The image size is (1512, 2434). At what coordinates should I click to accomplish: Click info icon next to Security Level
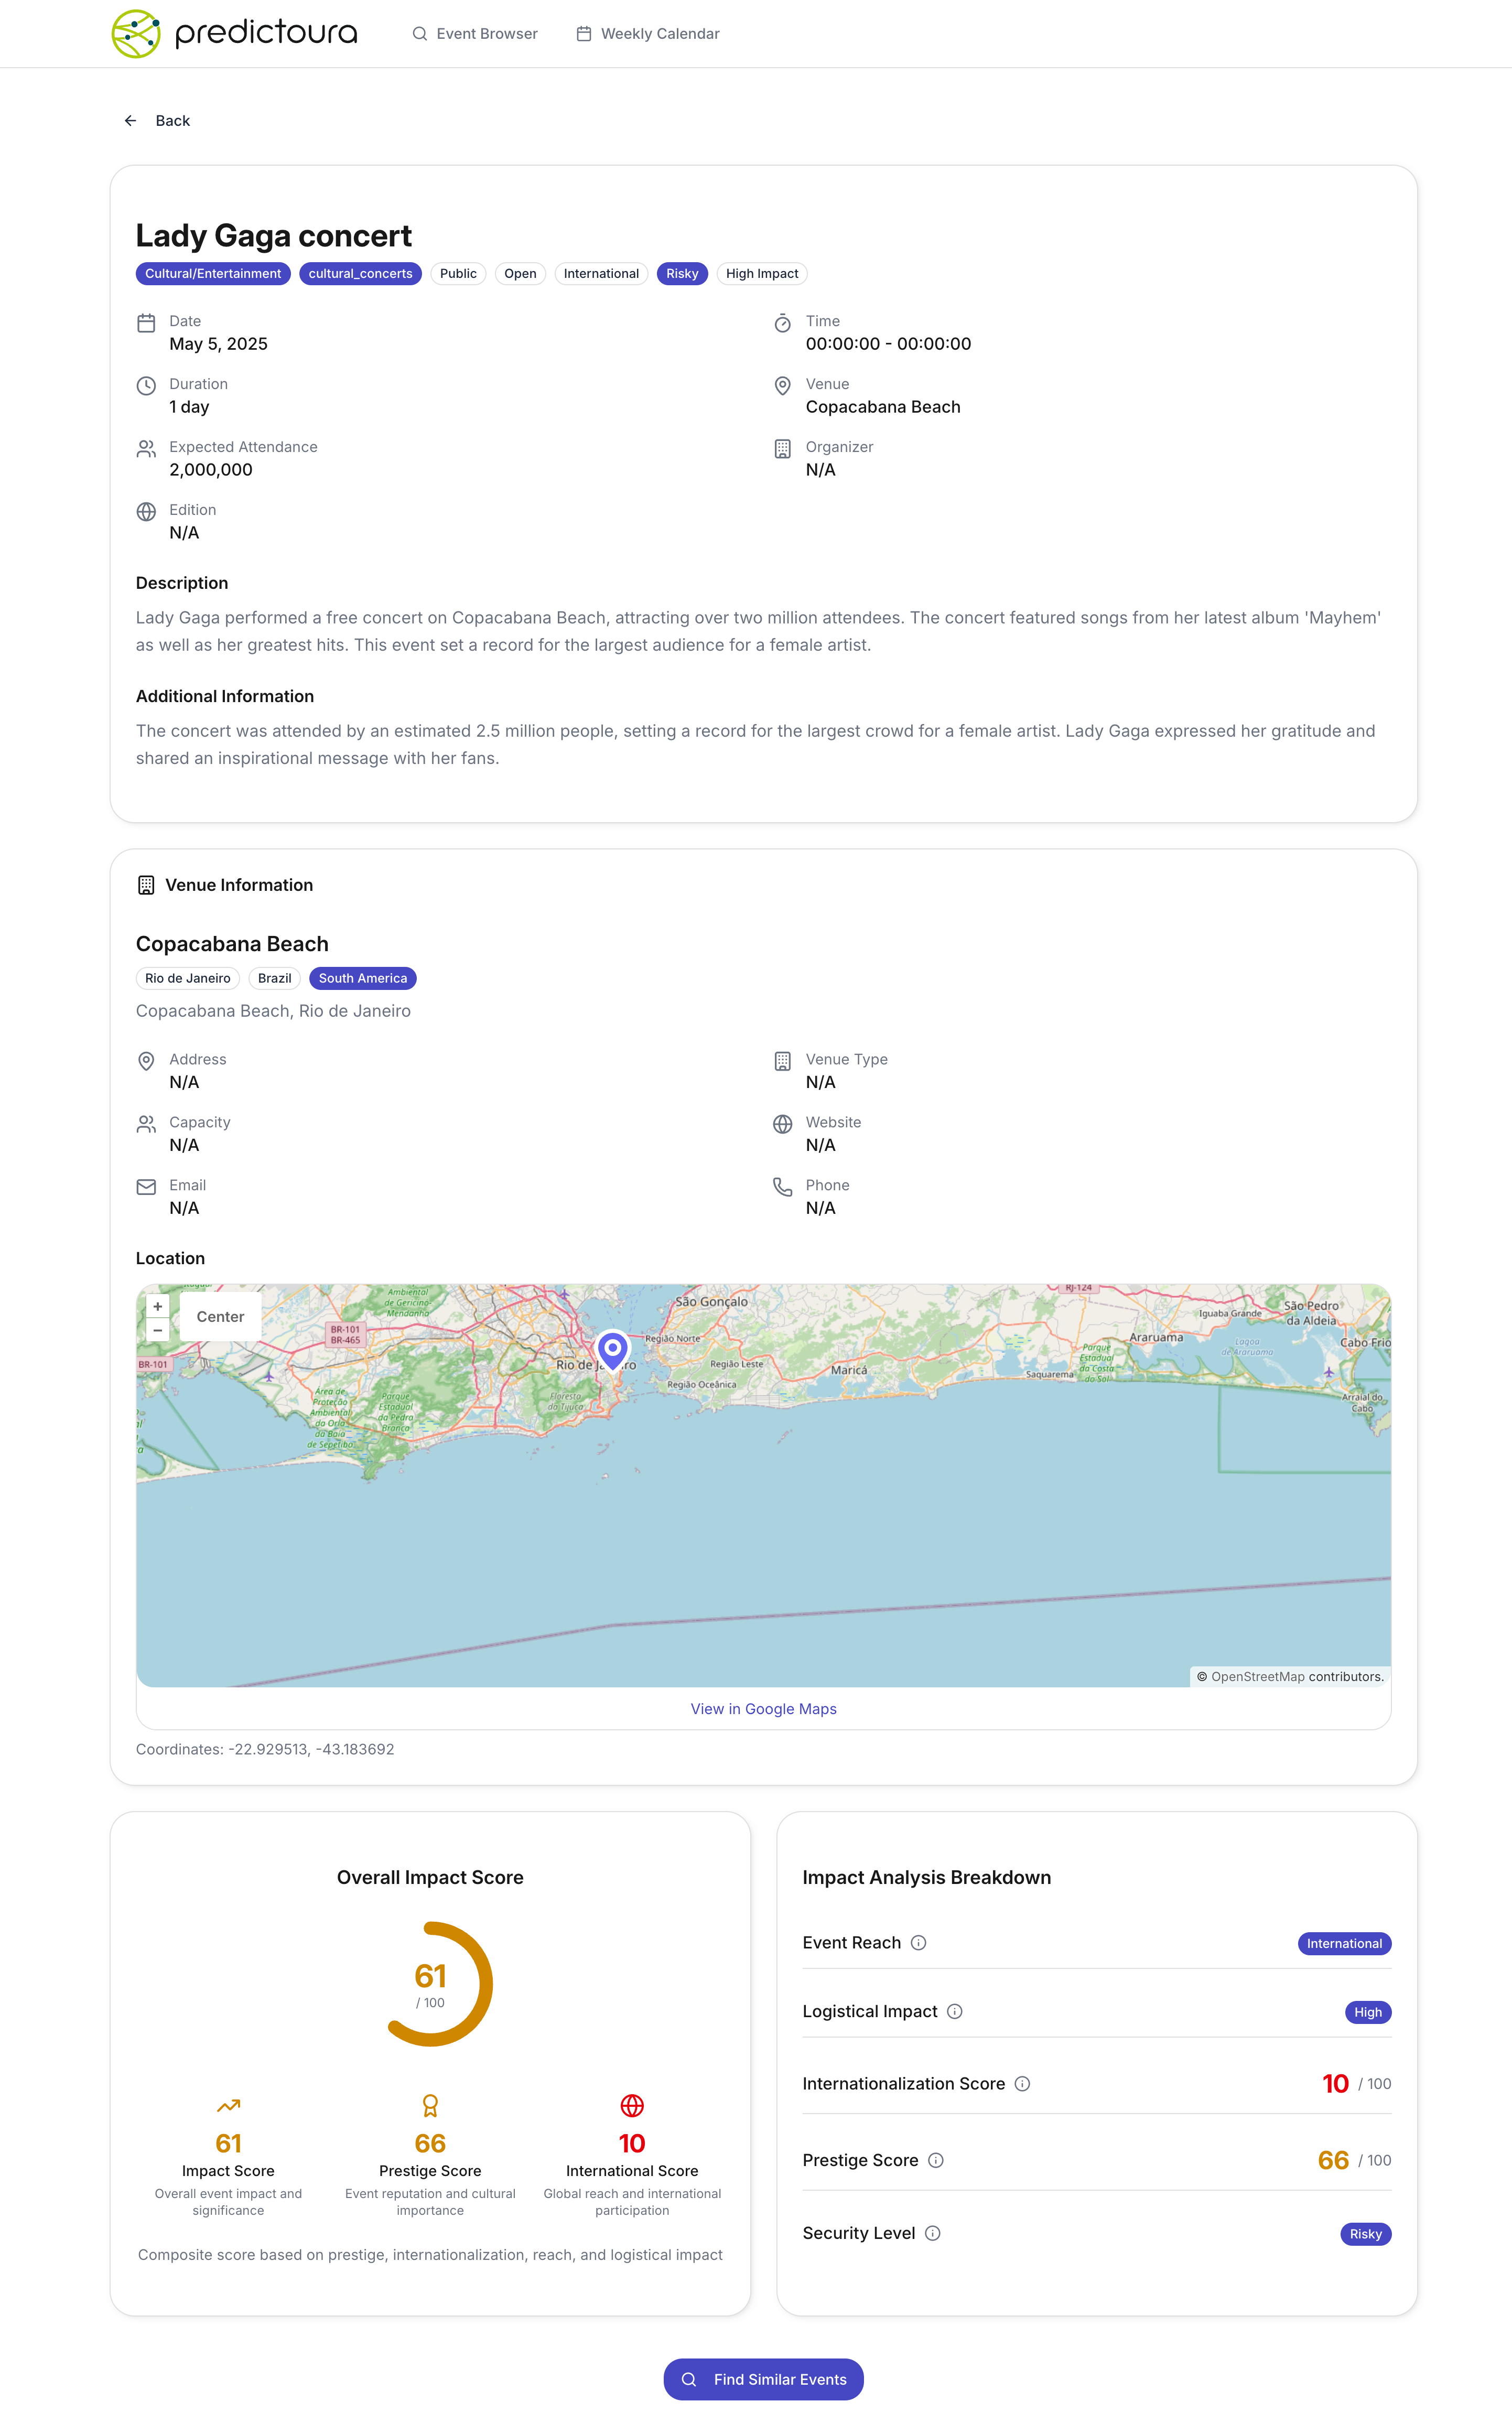click(x=932, y=2233)
